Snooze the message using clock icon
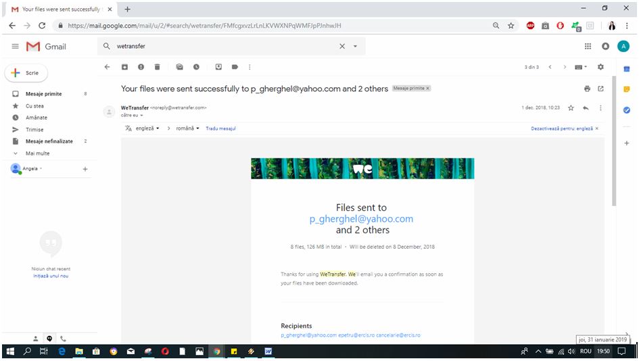Screen dimensions: 639x361 (196, 67)
